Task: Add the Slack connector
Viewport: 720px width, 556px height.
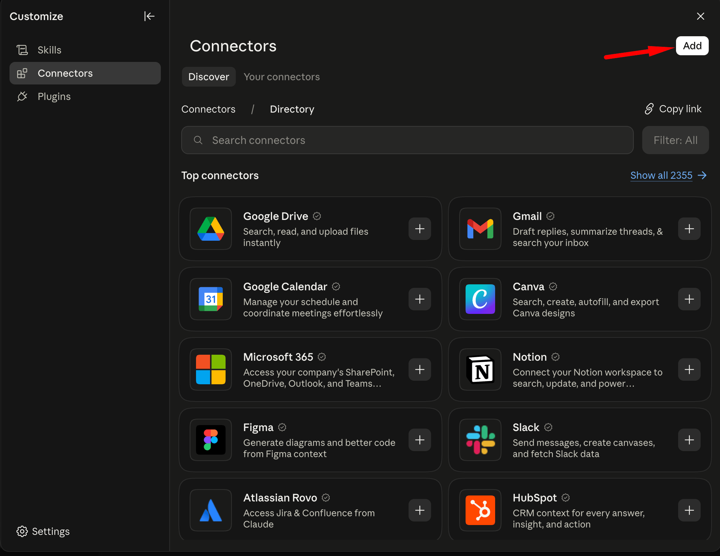Action: [x=689, y=440]
